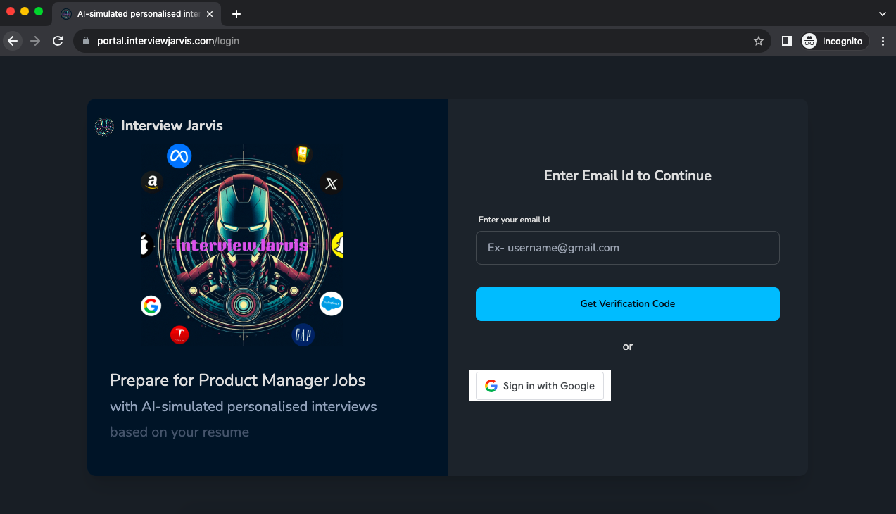Expand the tab search dropdown arrow
This screenshot has width=896, height=514.
883,13
